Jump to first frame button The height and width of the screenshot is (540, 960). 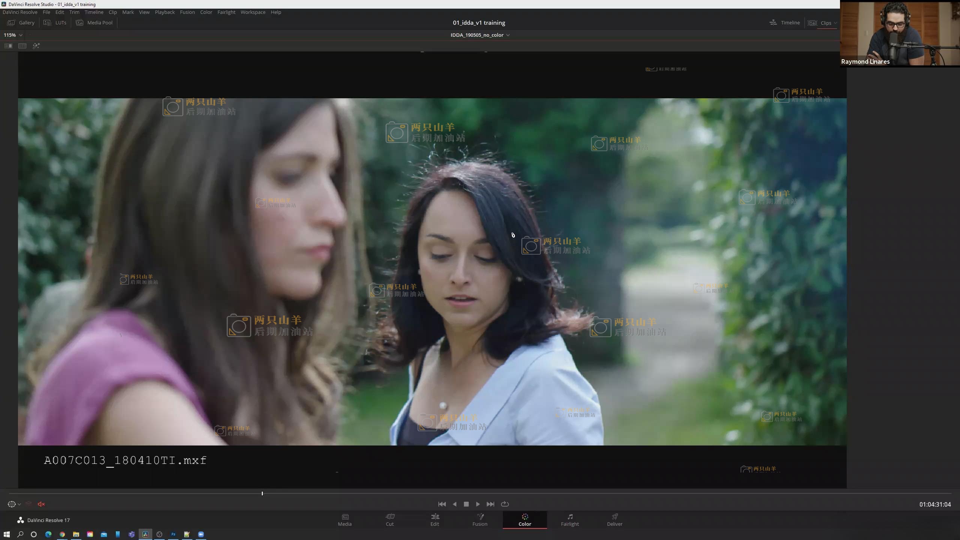click(442, 504)
